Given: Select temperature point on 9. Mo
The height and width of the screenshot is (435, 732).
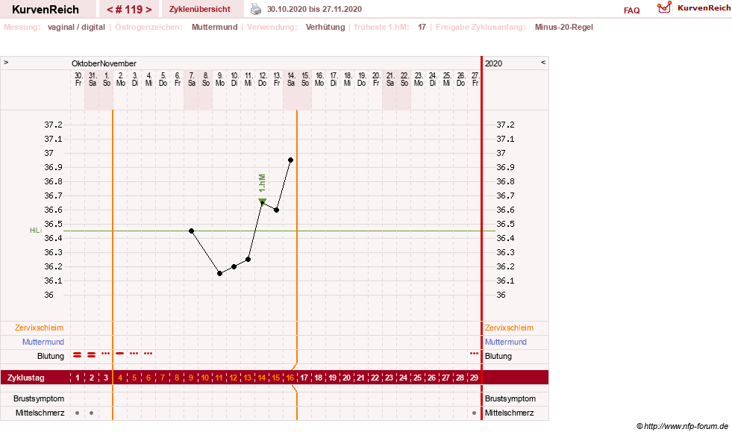Looking at the screenshot, I should [220, 274].
